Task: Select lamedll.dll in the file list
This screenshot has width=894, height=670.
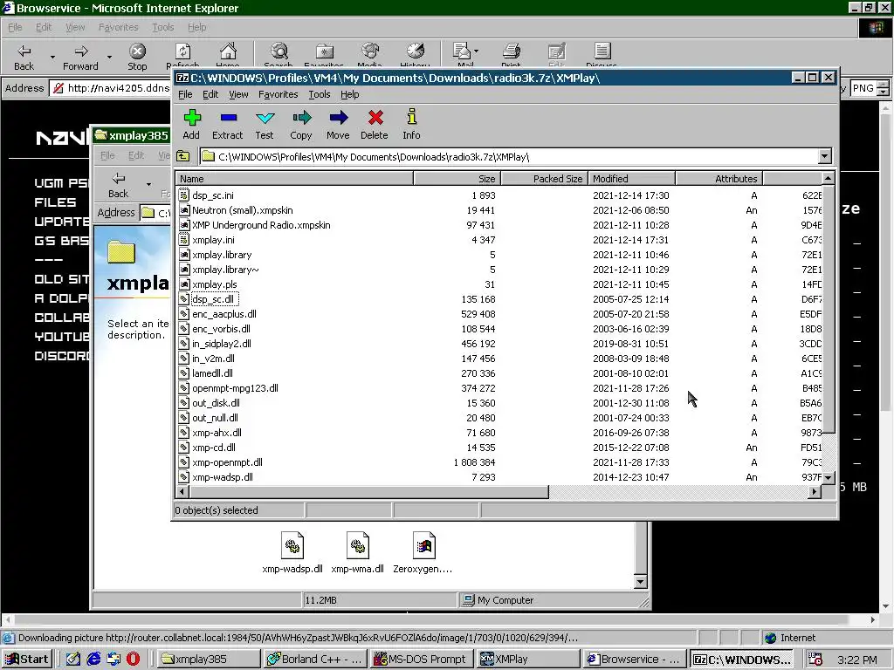Action: (212, 373)
